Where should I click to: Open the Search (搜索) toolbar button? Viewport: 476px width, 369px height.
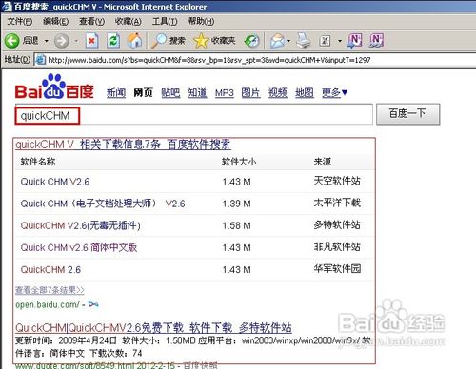(x=168, y=41)
